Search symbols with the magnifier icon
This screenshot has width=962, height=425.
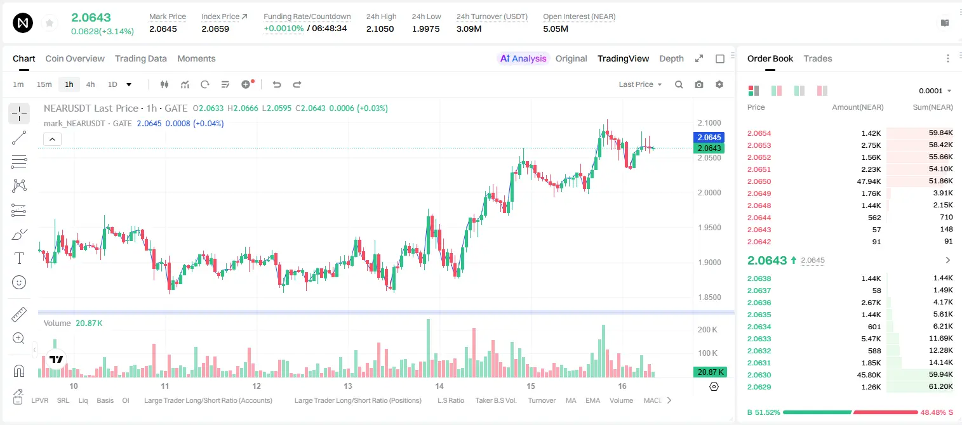point(679,84)
